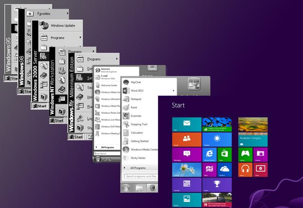Expand All Programs in Windows 7 menu
The height and width of the screenshot is (208, 303).
pos(138,168)
